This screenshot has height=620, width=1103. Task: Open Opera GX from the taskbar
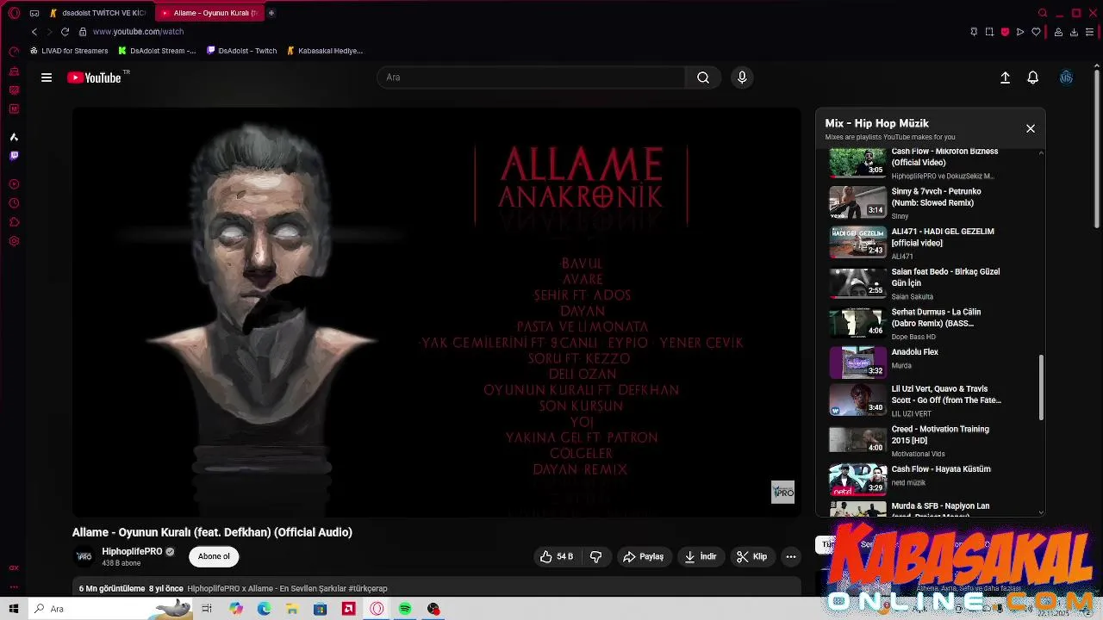tap(377, 609)
